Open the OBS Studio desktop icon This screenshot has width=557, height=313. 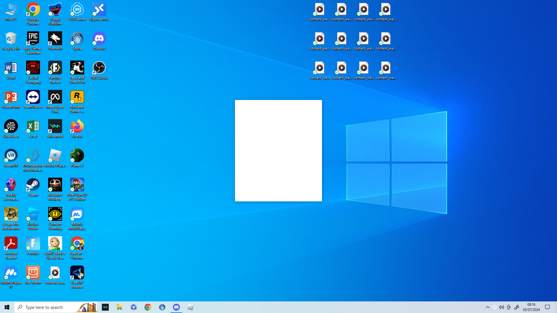click(x=99, y=70)
